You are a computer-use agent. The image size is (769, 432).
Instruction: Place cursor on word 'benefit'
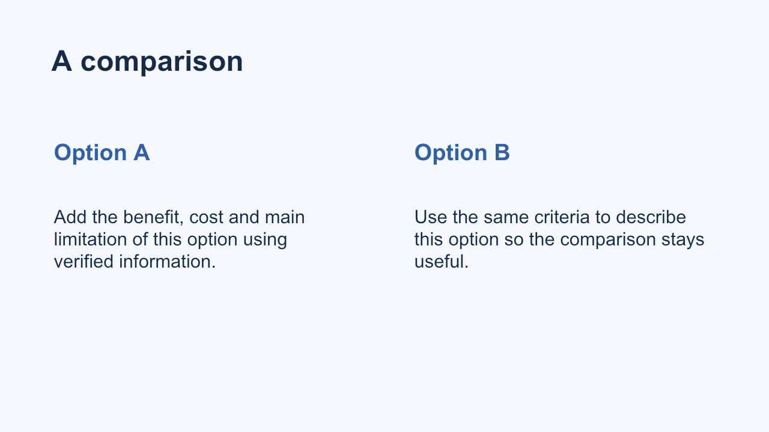tap(153, 217)
